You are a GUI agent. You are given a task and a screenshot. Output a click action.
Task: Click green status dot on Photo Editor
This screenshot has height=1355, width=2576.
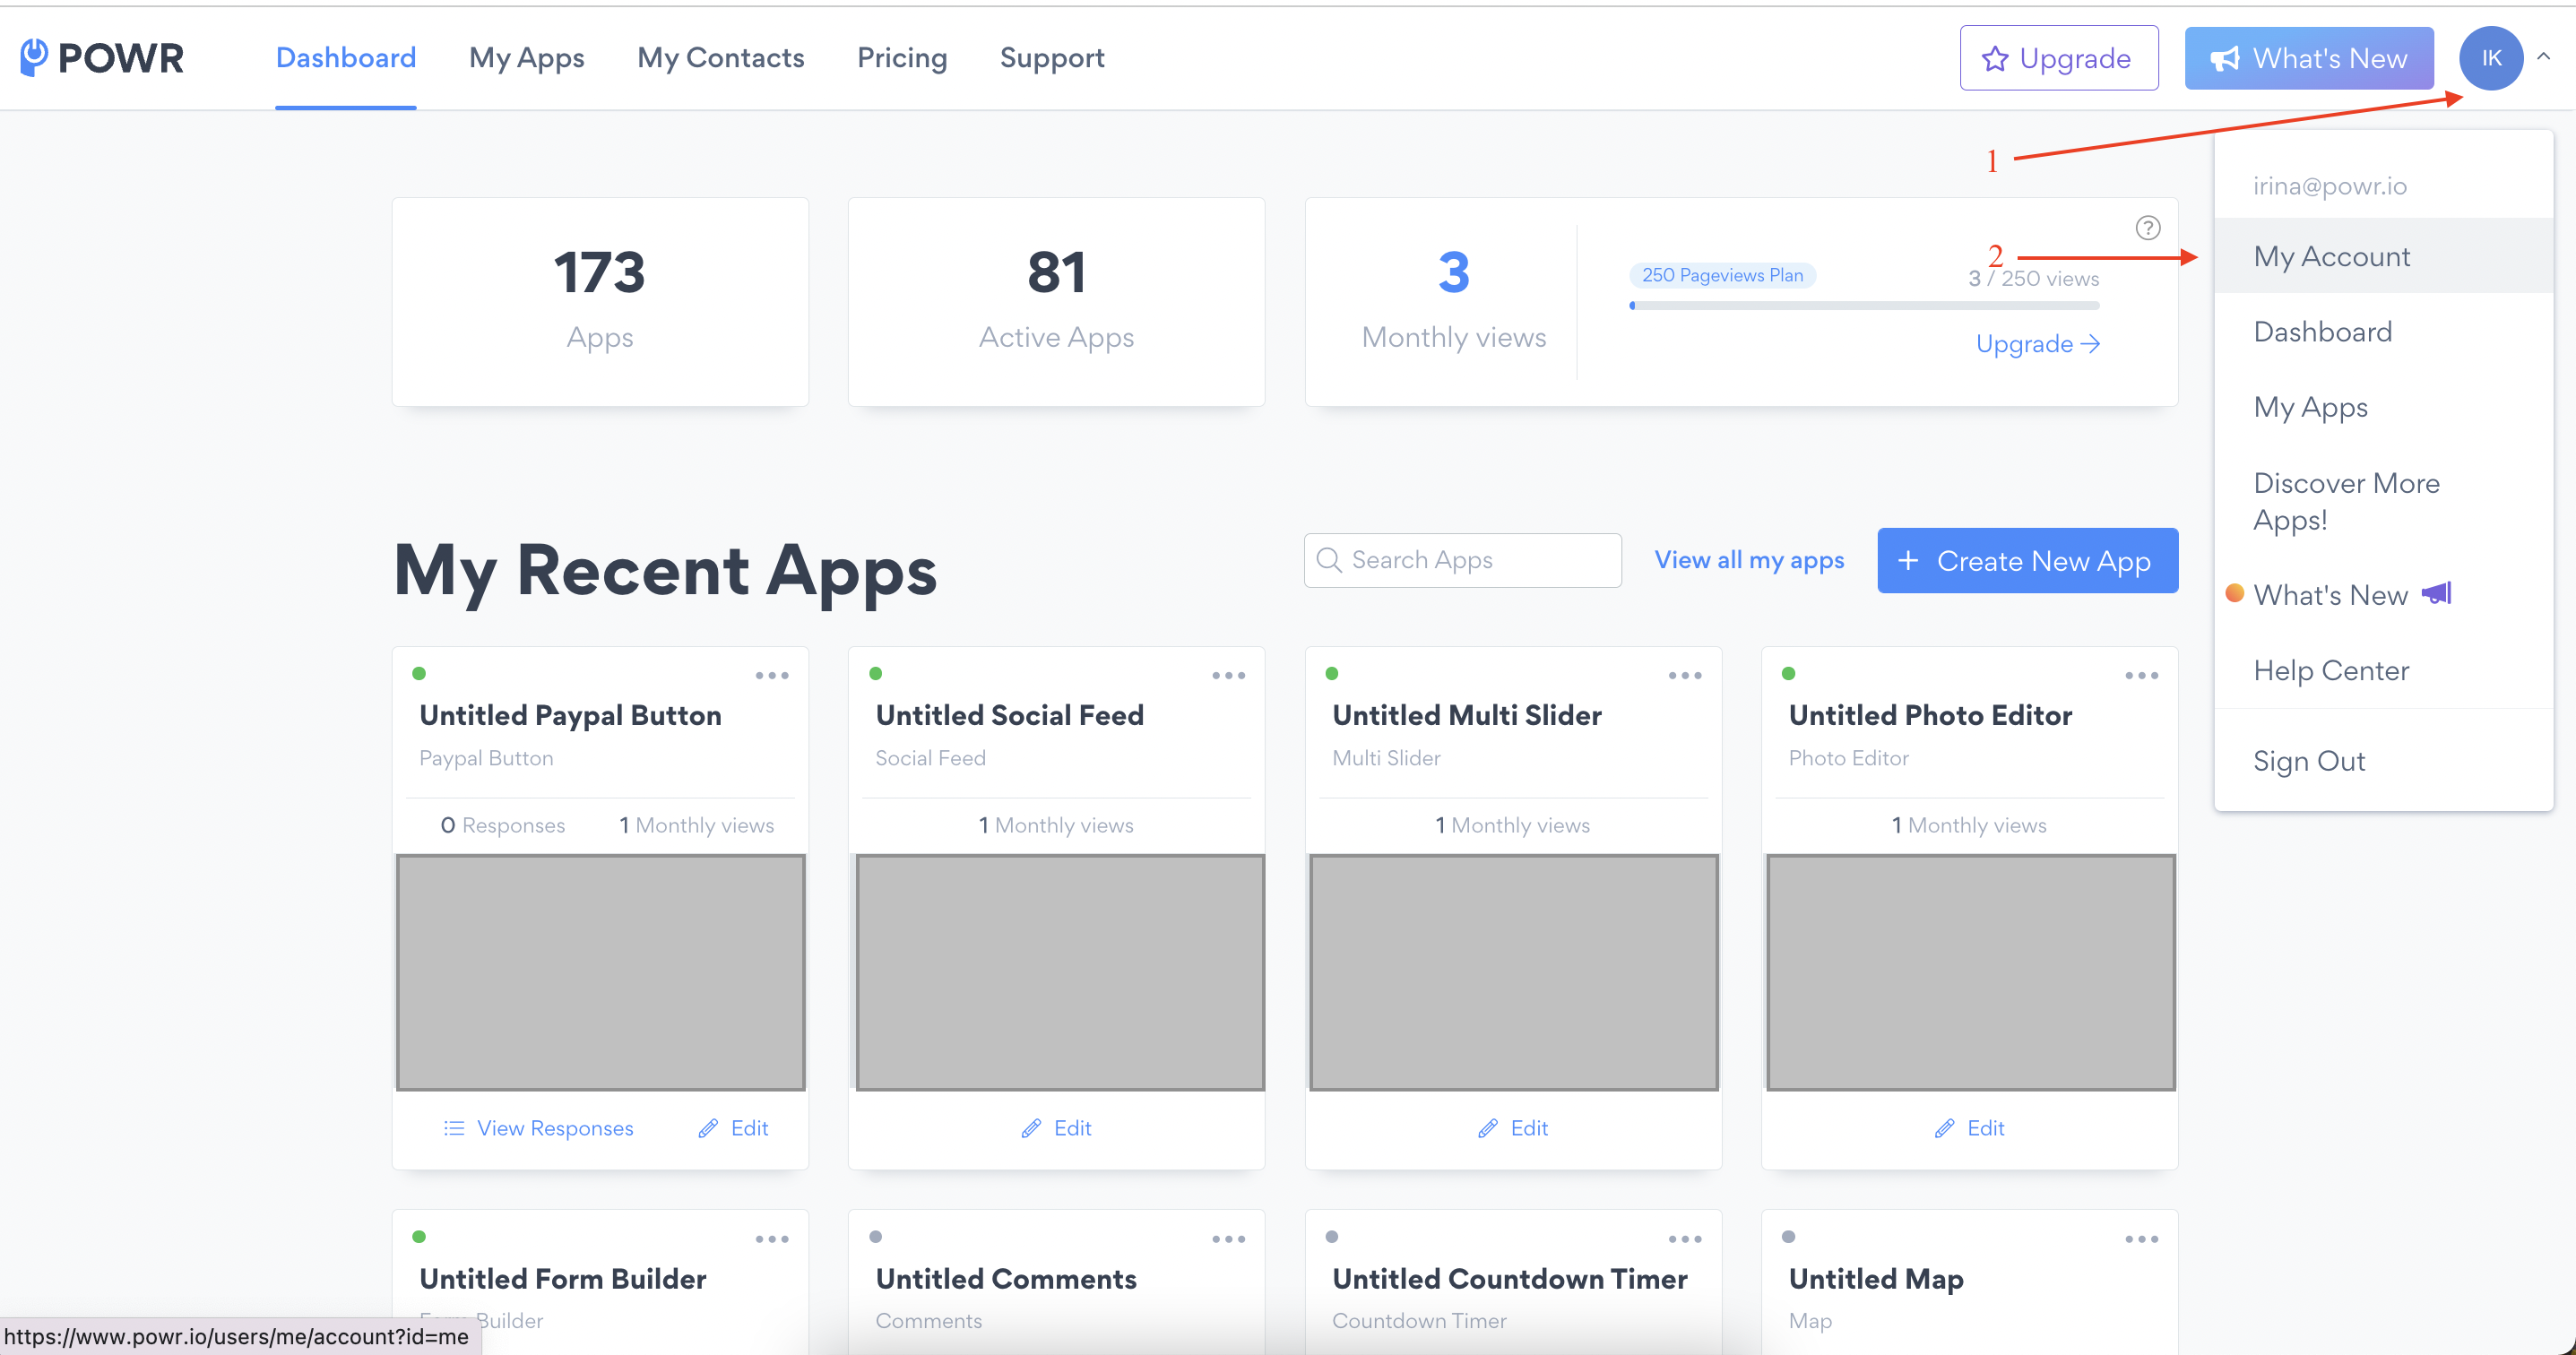pos(1788,673)
